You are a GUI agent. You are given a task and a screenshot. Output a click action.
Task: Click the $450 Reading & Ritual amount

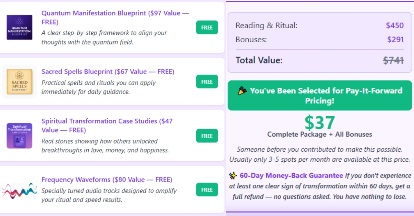point(395,25)
